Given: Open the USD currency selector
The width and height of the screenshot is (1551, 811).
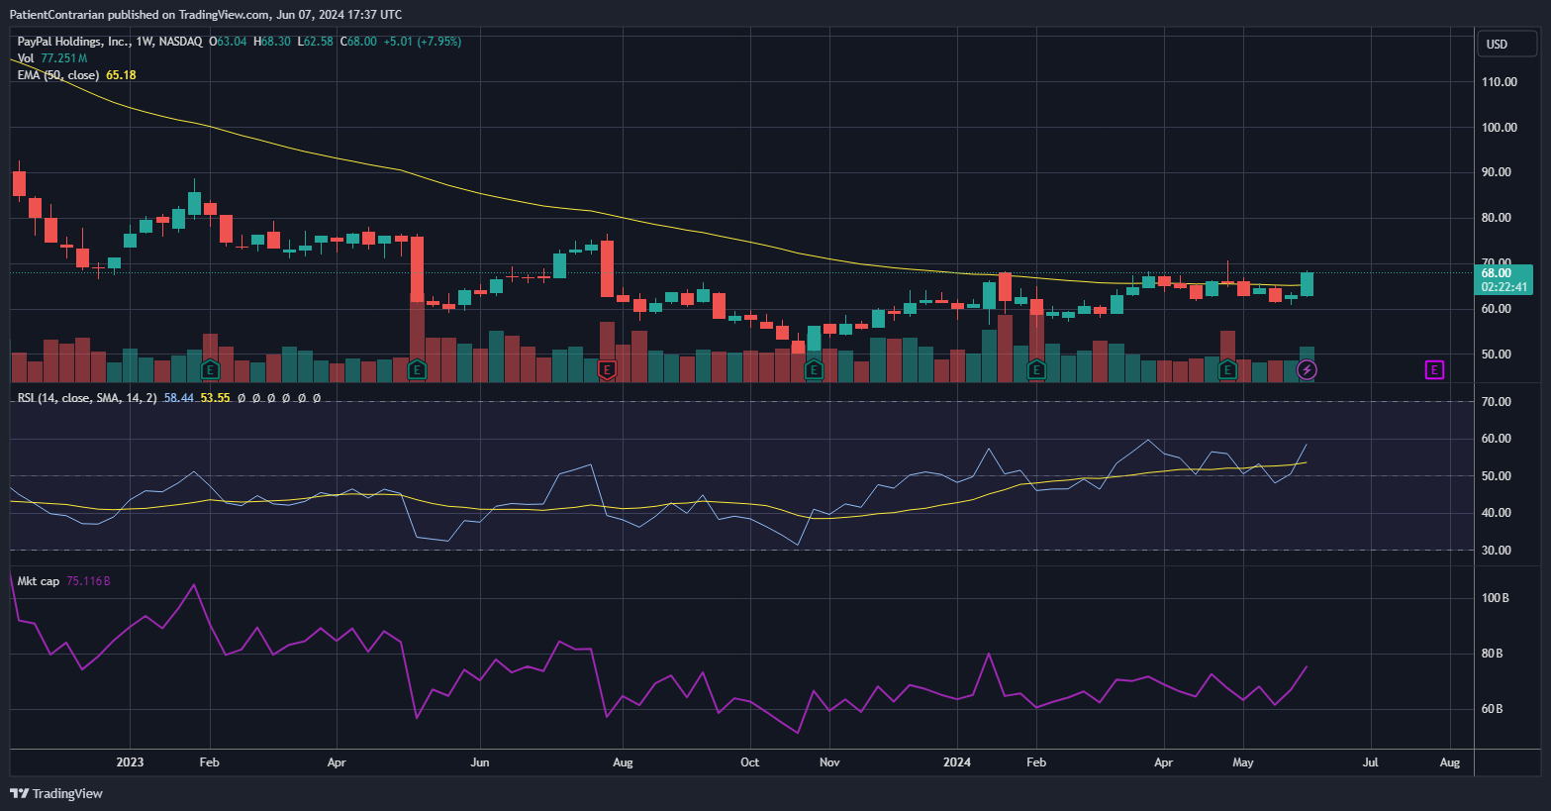Looking at the screenshot, I should (x=1507, y=44).
